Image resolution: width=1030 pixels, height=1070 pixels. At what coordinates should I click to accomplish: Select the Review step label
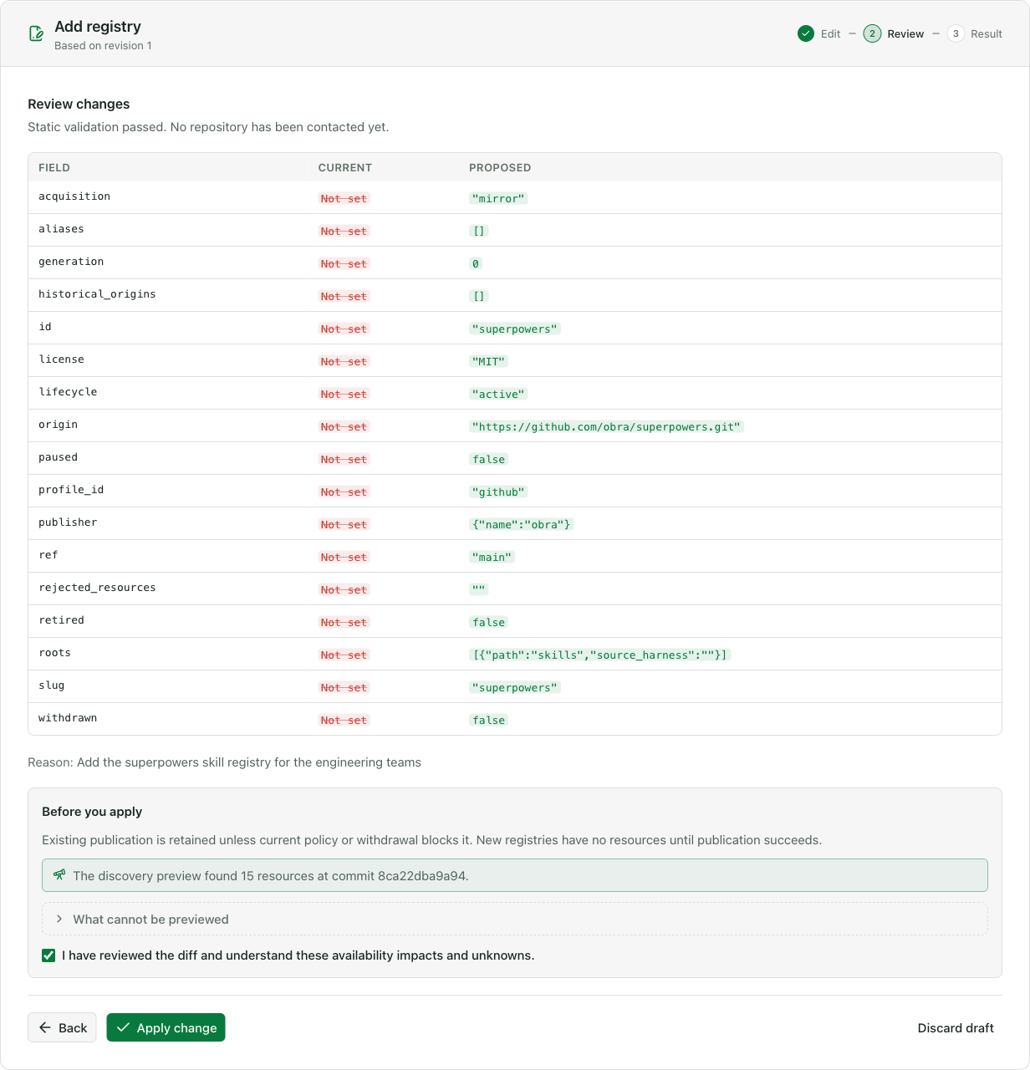pos(905,34)
